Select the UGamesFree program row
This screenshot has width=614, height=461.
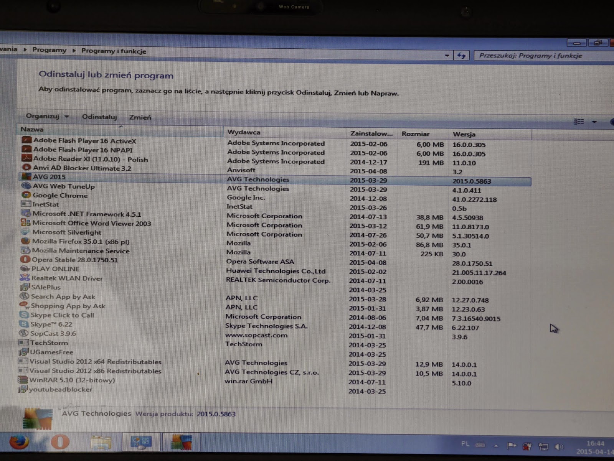coord(275,353)
